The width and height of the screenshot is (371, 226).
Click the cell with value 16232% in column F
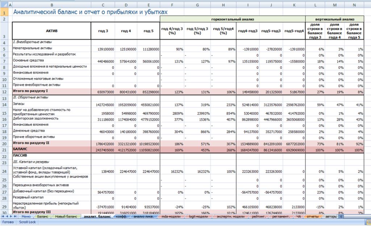(x=172, y=172)
